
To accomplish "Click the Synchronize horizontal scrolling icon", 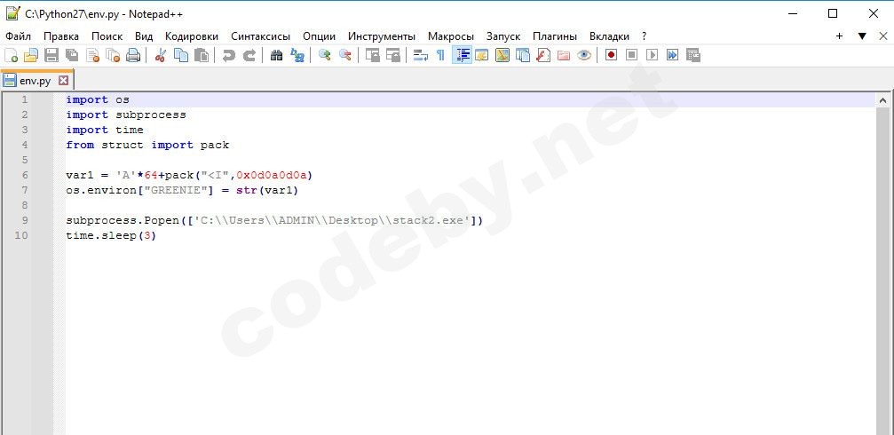I will (x=392, y=55).
